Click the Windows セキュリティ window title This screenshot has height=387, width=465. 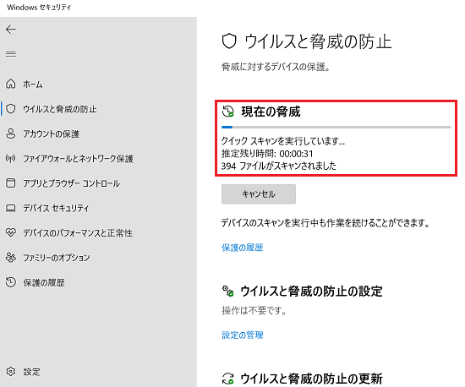pyautogui.click(x=39, y=7)
